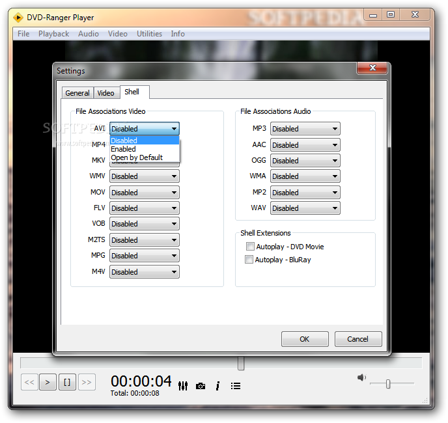The width and height of the screenshot is (448, 423).
Task: Switch to the General settings tab
Action: pos(77,93)
